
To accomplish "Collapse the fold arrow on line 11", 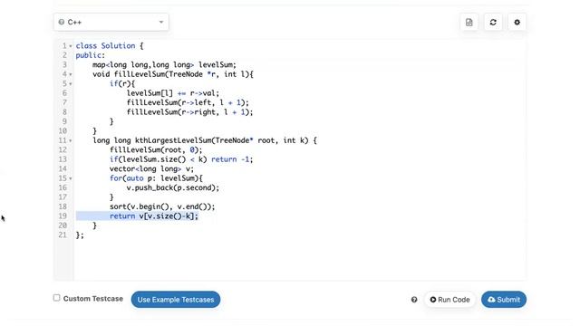I will [x=71, y=141].
